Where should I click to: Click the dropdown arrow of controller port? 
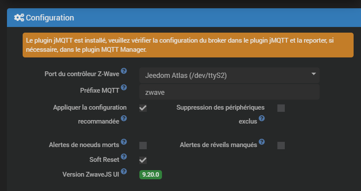click(313, 74)
